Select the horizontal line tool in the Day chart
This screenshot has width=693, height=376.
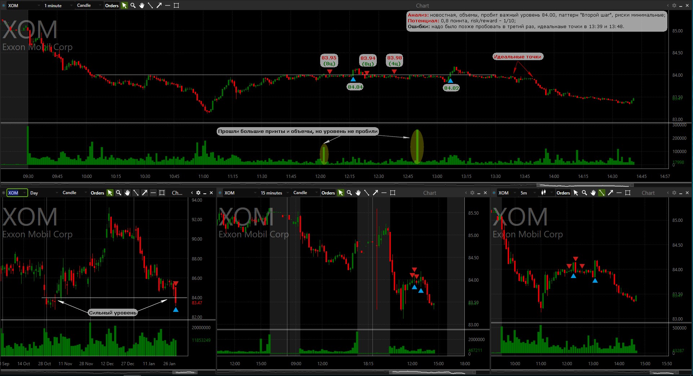tap(153, 193)
